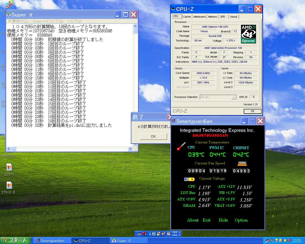Click the CPU Name field 'AMD Opteron 146 (UP)'

click(215, 26)
